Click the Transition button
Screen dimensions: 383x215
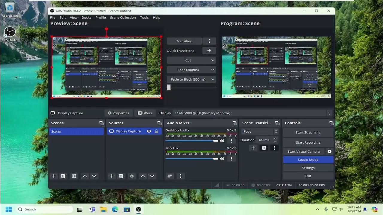(184, 41)
